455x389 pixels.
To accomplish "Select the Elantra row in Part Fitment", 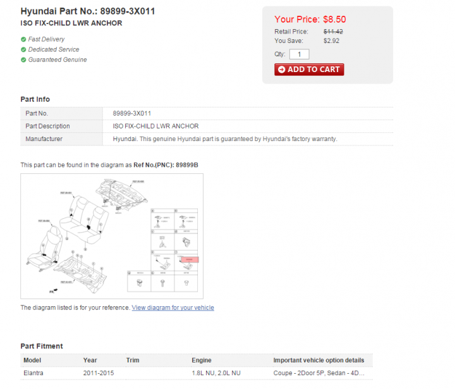I will [x=197, y=373].
